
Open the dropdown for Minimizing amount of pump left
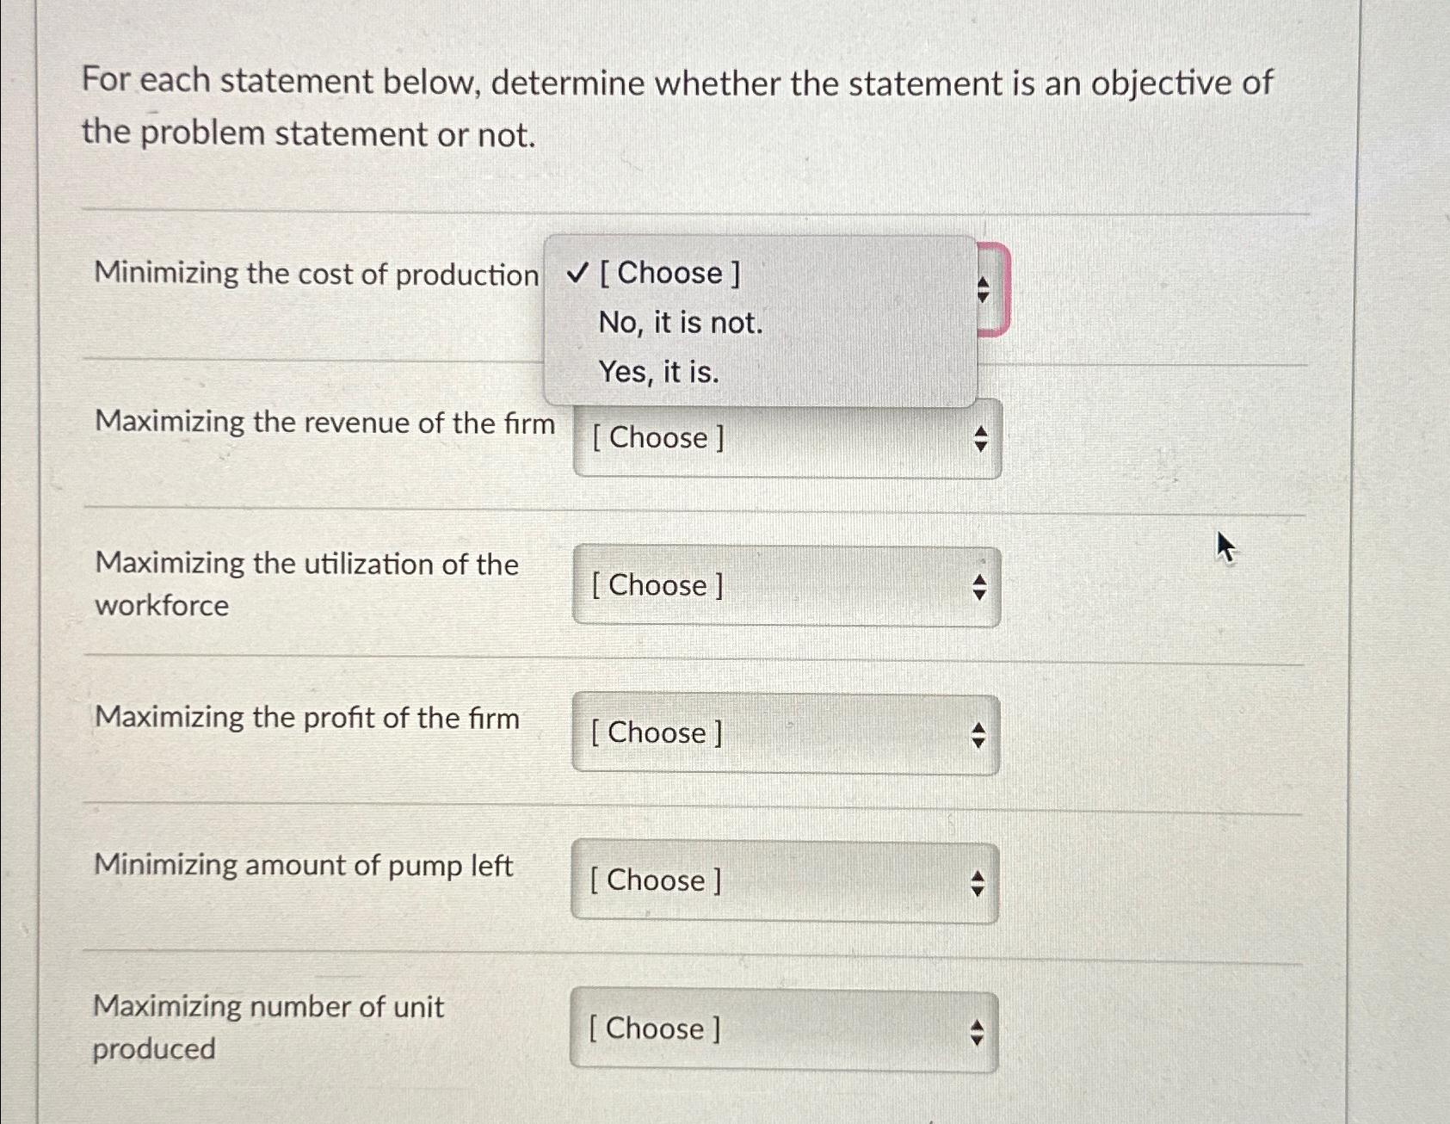pos(785,880)
